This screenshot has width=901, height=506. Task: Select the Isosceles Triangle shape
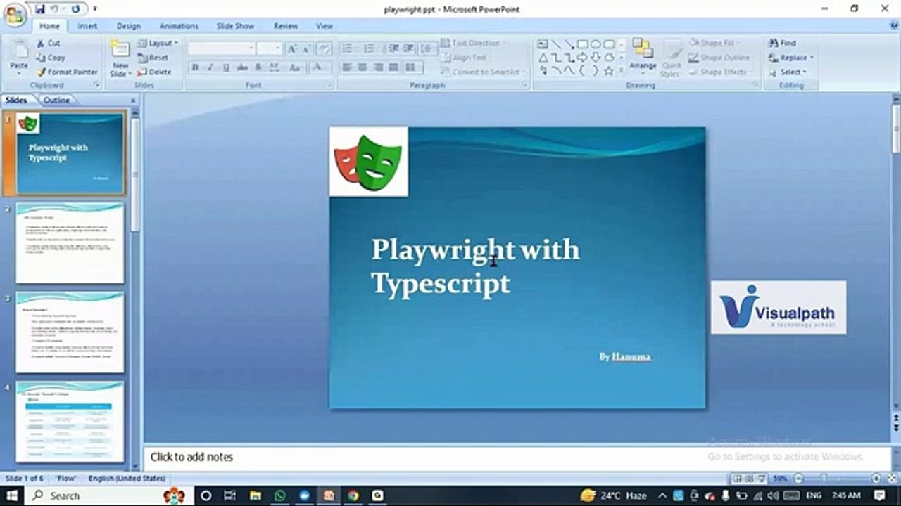(543, 58)
